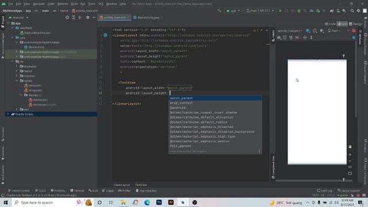
Task: Click the pan hand icon in the preview
Action: pyautogui.click(x=350, y=147)
